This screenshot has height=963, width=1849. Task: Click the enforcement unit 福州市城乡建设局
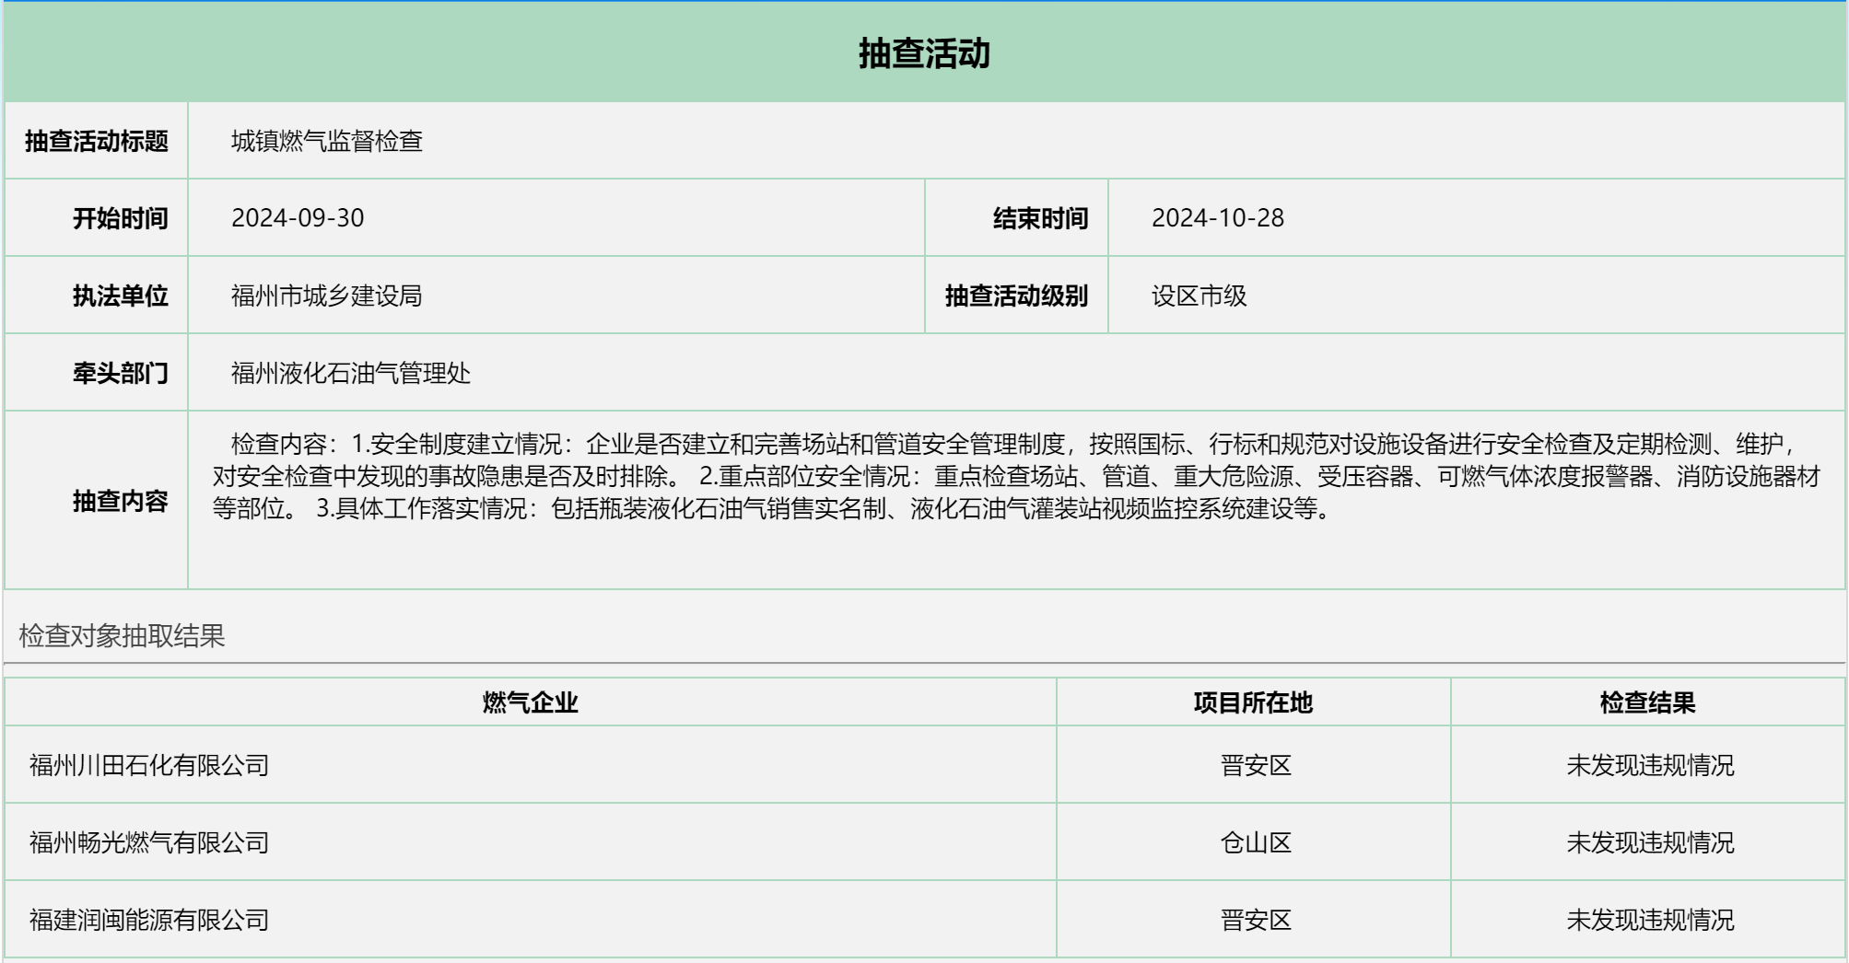[x=324, y=295]
